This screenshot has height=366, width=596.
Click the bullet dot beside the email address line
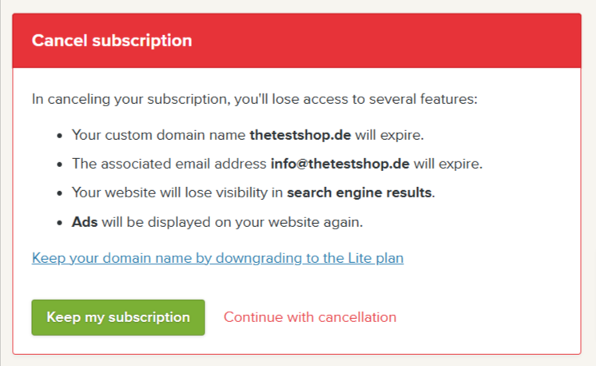[x=60, y=165]
